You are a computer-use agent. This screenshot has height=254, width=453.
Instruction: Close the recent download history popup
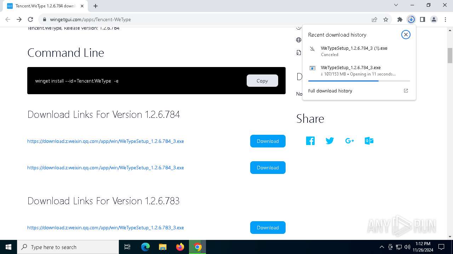tap(406, 35)
